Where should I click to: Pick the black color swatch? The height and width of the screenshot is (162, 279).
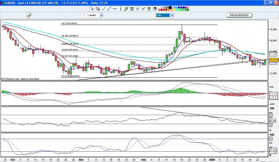[170, 8]
